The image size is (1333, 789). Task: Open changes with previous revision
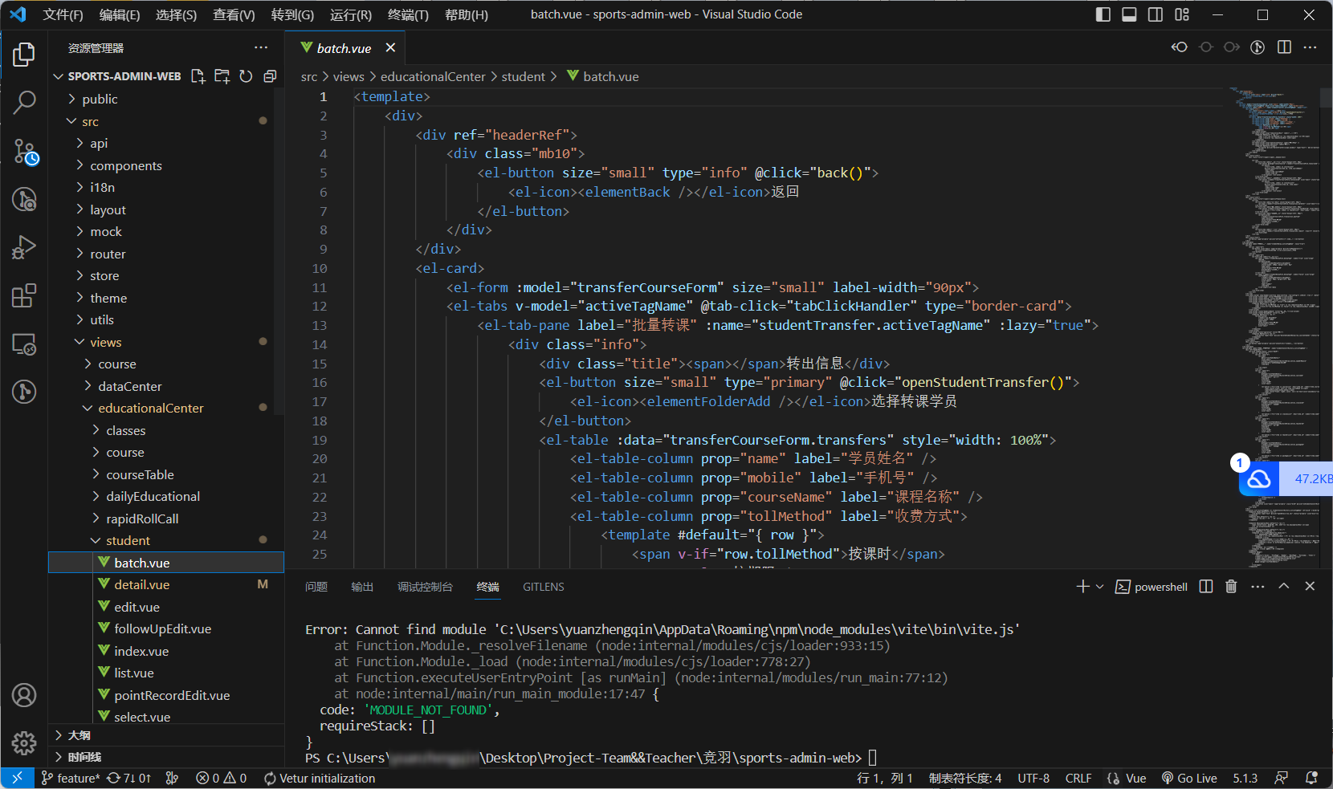1179,47
